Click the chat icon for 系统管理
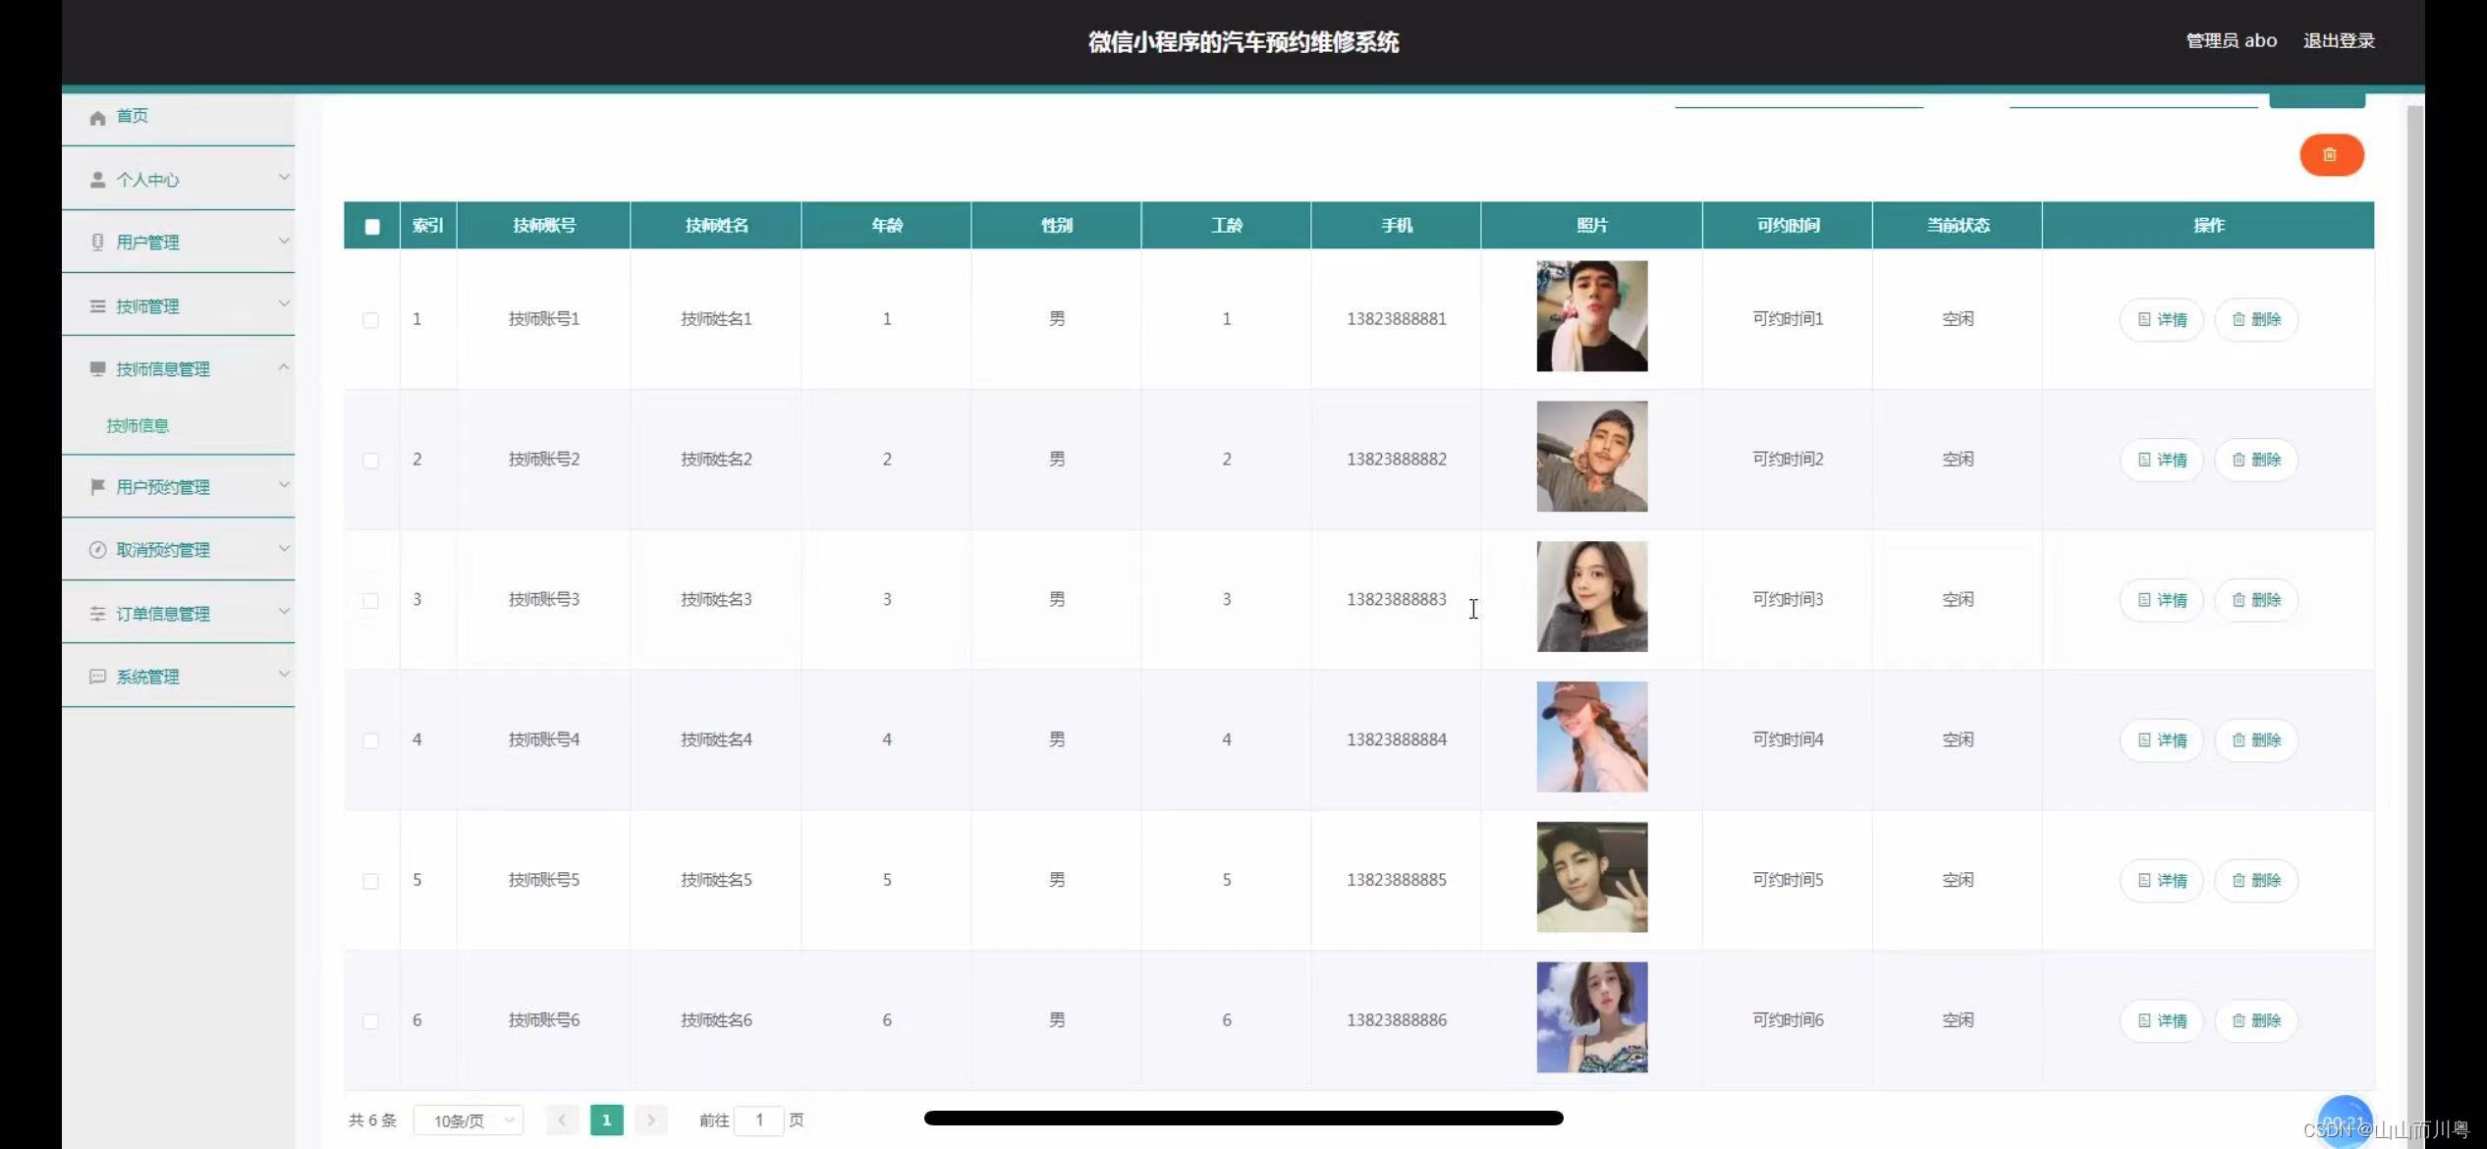 pos(97,677)
